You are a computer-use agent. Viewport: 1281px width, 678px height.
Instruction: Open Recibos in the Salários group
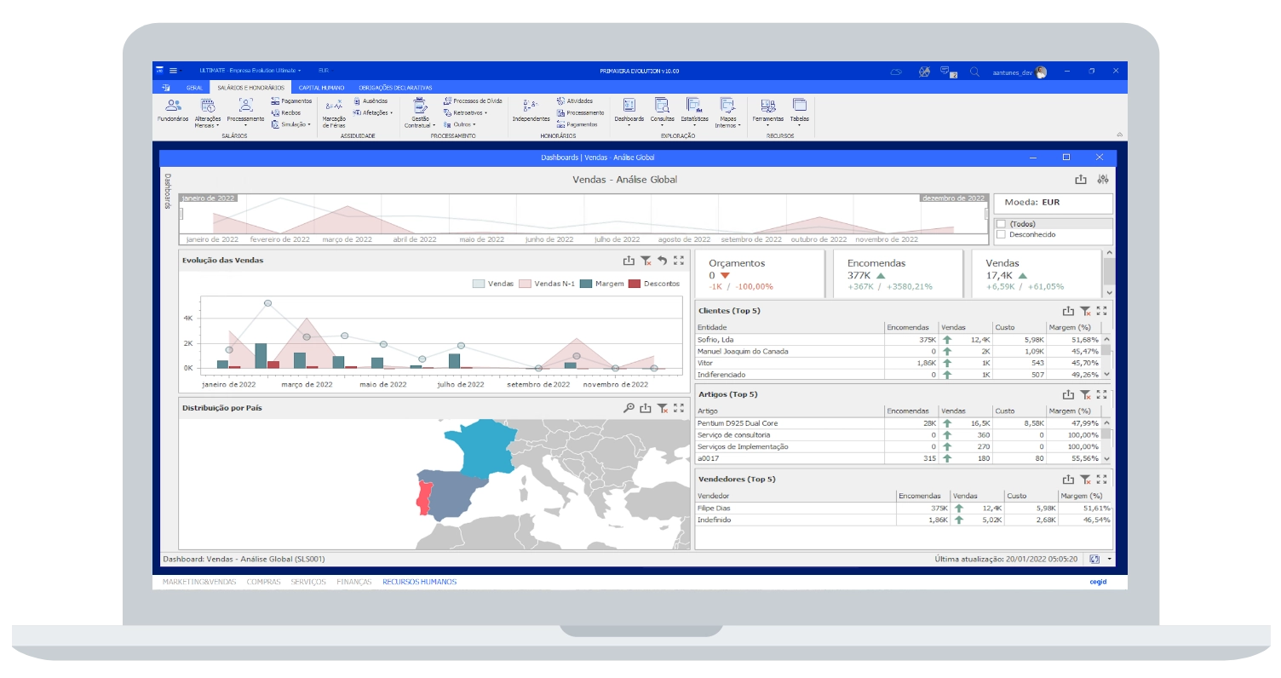coord(286,112)
